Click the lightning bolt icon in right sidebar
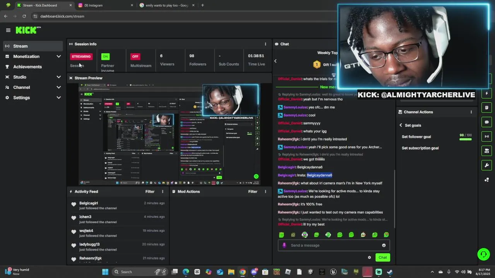 point(487,93)
